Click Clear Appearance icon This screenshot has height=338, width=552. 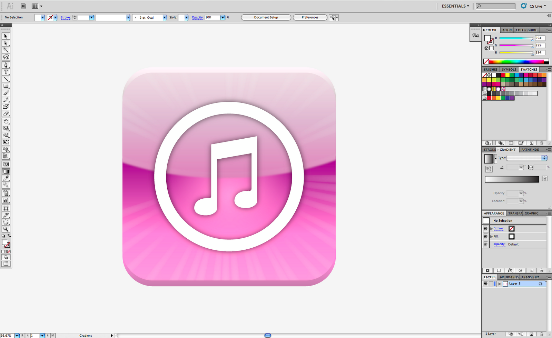tap(521, 270)
